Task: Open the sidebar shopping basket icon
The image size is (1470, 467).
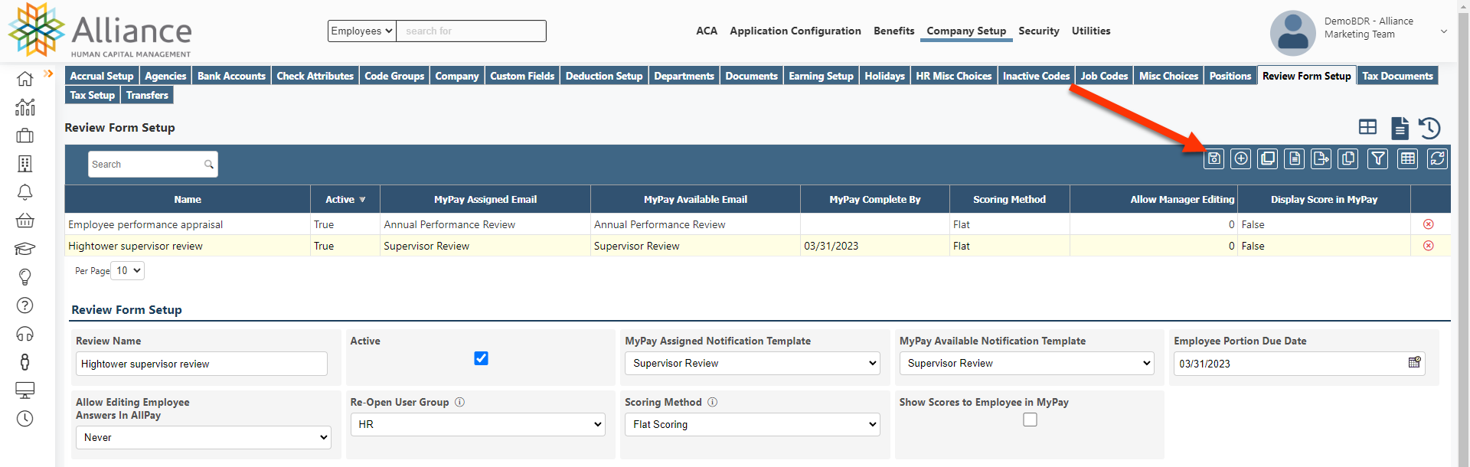Action: pos(25,220)
